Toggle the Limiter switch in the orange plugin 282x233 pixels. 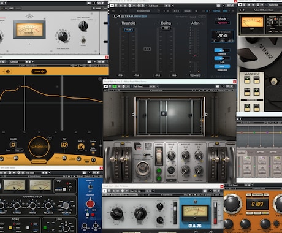pos(93,144)
